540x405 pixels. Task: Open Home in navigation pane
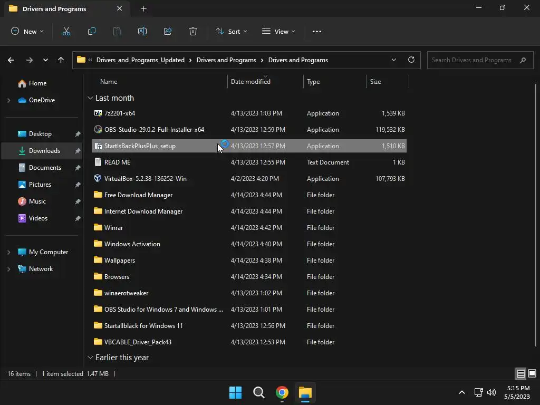(x=37, y=83)
